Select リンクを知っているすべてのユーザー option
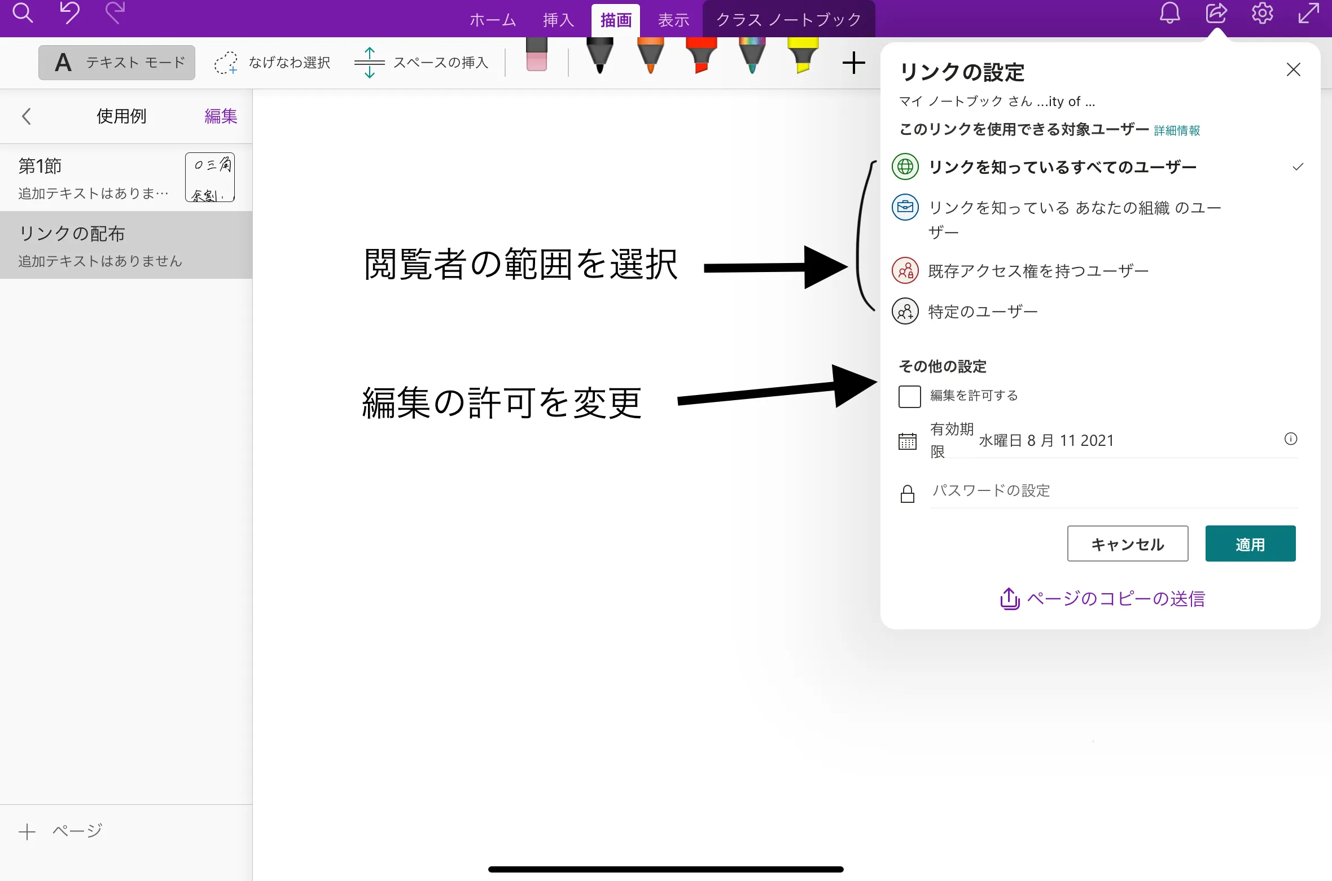 [x=1061, y=167]
